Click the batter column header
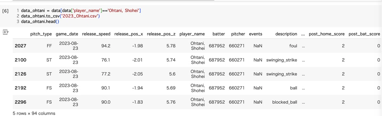 (219, 34)
